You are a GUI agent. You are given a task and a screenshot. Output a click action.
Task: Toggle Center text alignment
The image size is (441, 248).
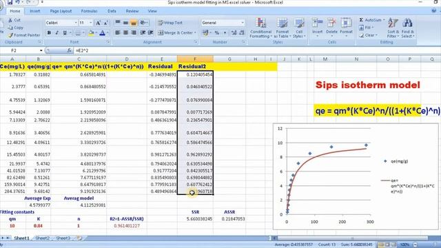(x=125, y=32)
